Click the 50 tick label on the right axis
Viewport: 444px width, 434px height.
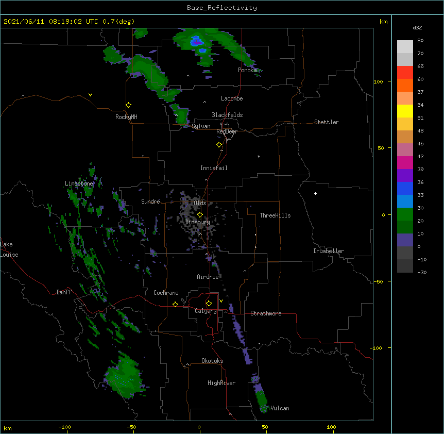tap(381, 148)
